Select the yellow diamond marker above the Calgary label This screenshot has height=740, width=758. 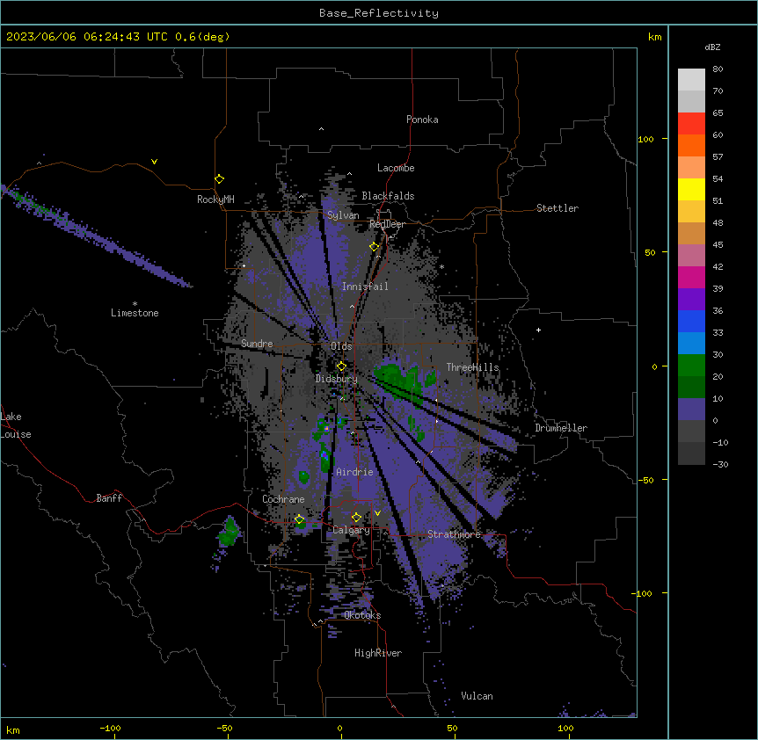coord(356,518)
